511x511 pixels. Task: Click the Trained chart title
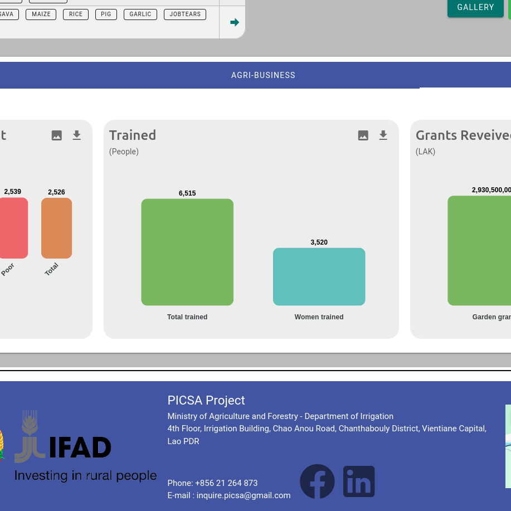[x=133, y=135]
